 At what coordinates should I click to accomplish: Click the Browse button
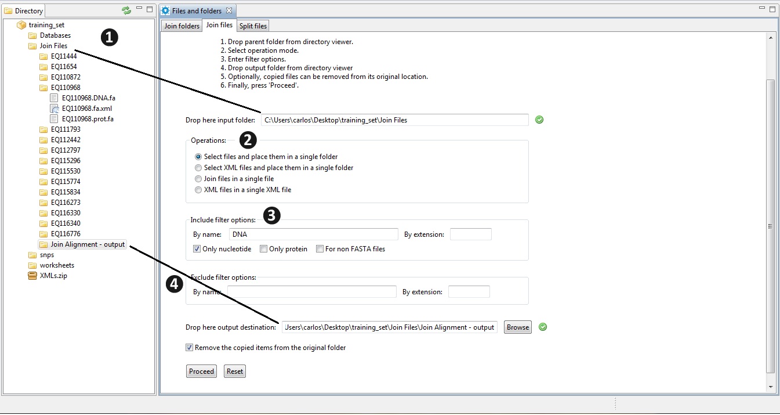coord(517,327)
